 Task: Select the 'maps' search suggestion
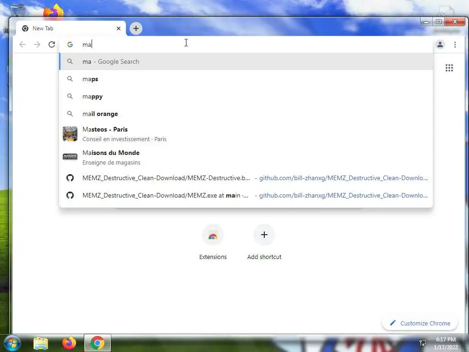[x=246, y=79]
